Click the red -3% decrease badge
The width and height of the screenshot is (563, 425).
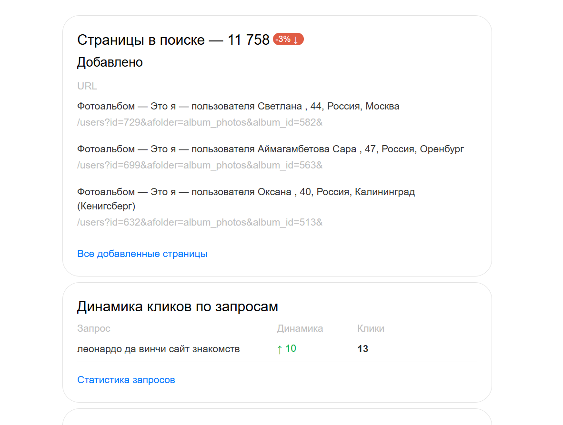pos(288,40)
